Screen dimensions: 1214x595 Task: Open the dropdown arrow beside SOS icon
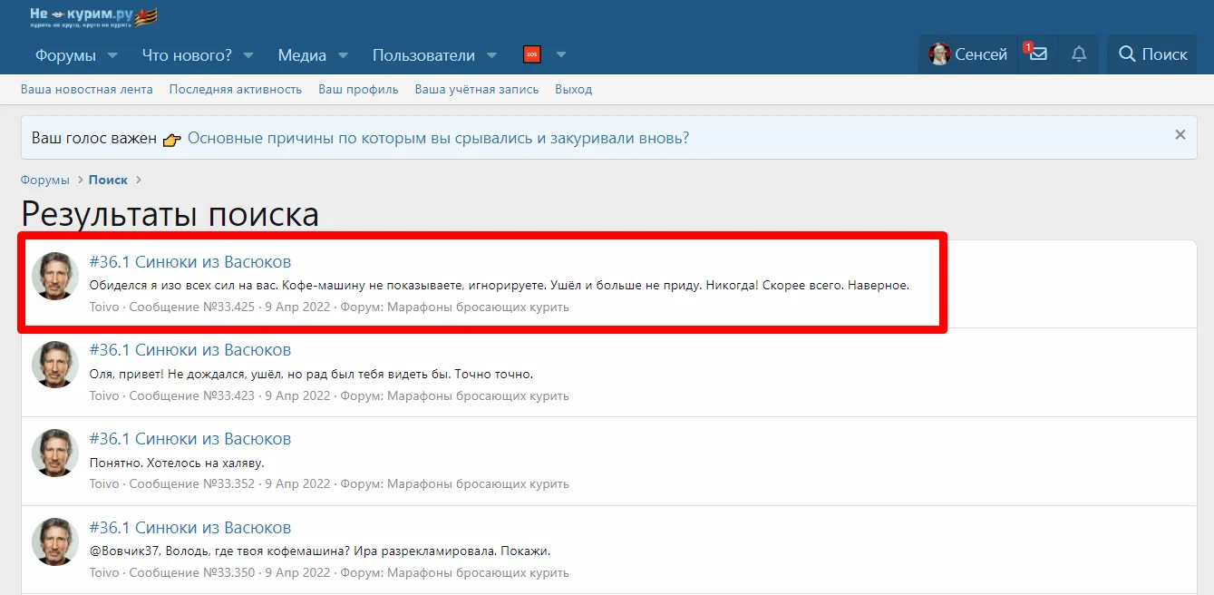(561, 55)
